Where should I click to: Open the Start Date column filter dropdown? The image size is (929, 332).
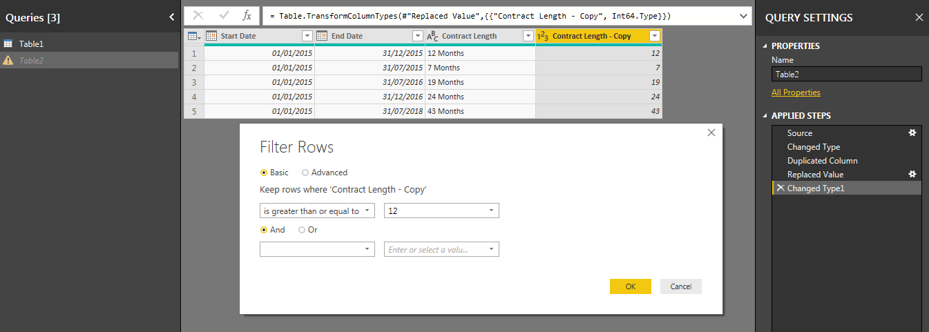coord(307,36)
